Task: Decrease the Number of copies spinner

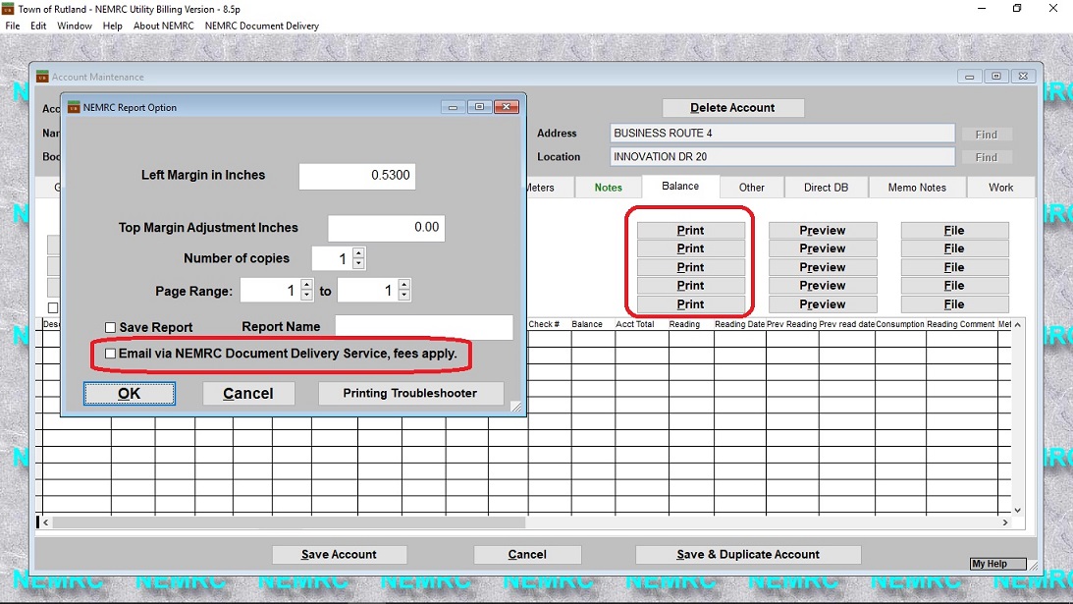Action: (358, 264)
